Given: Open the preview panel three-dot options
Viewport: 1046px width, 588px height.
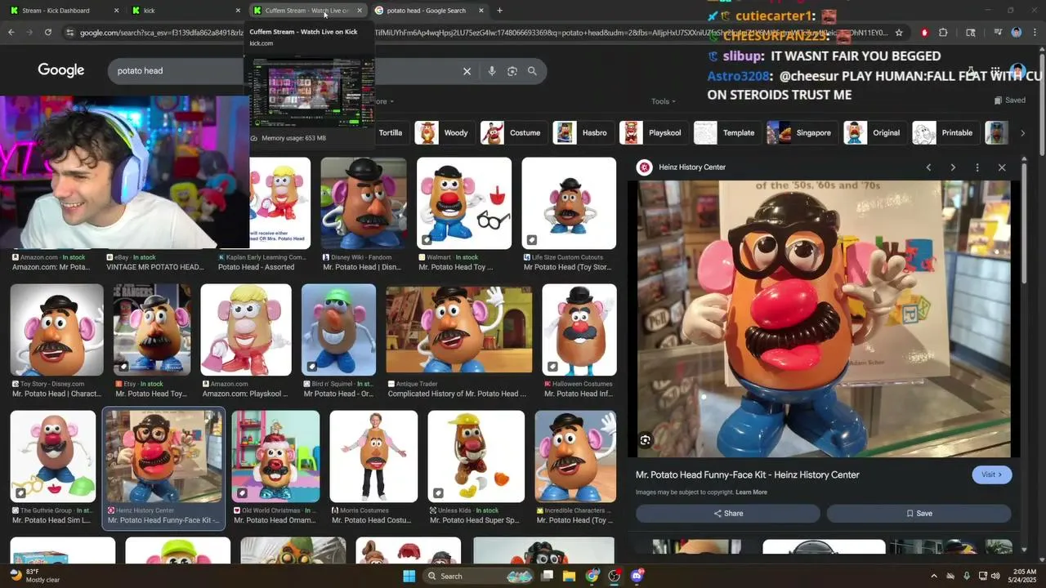Looking at the screenshot, I should [x=977, y=167].
